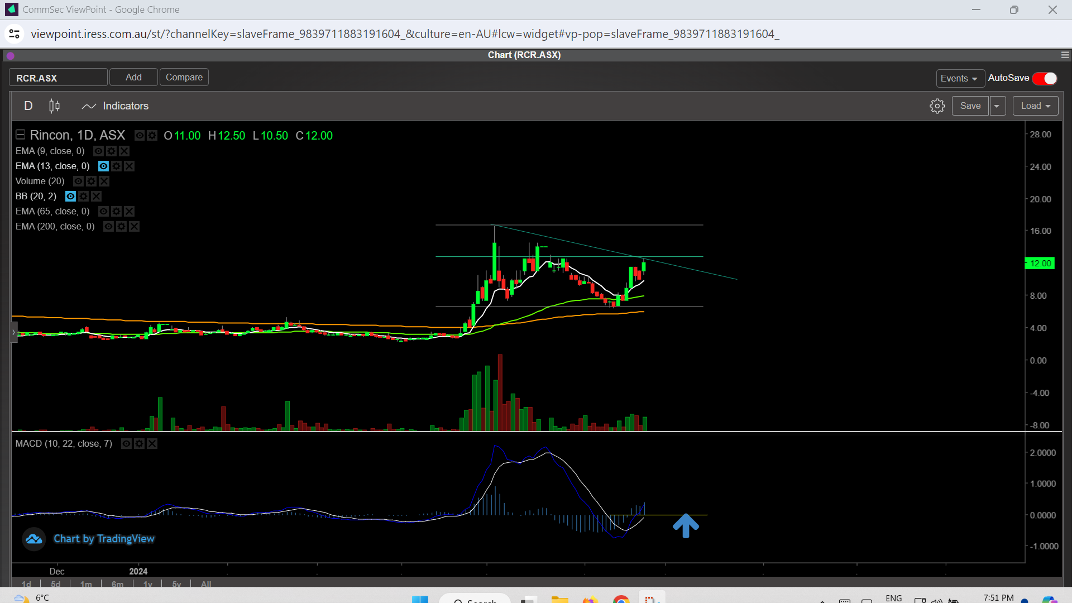Select the 1y range

pos(148,584)
